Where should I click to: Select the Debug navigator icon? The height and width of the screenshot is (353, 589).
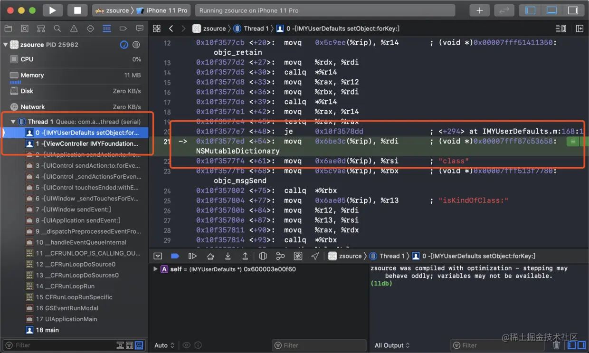point(107,29)
